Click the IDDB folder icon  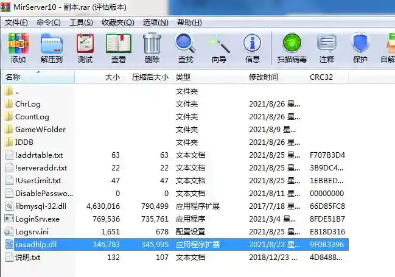pos(9,142)
